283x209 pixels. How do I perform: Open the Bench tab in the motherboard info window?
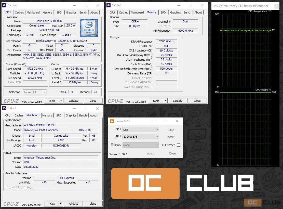click(83, 115)
